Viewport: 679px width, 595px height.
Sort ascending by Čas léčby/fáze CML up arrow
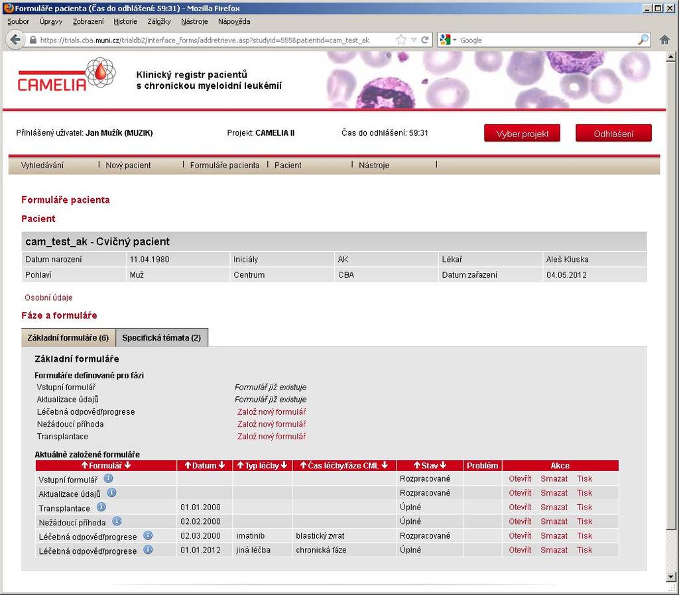point(303,466)
